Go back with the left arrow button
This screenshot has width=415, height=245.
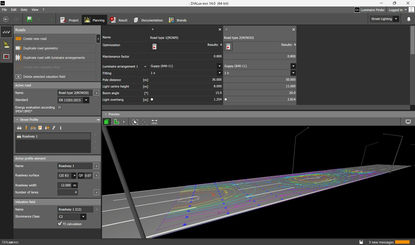click(6, 19)
